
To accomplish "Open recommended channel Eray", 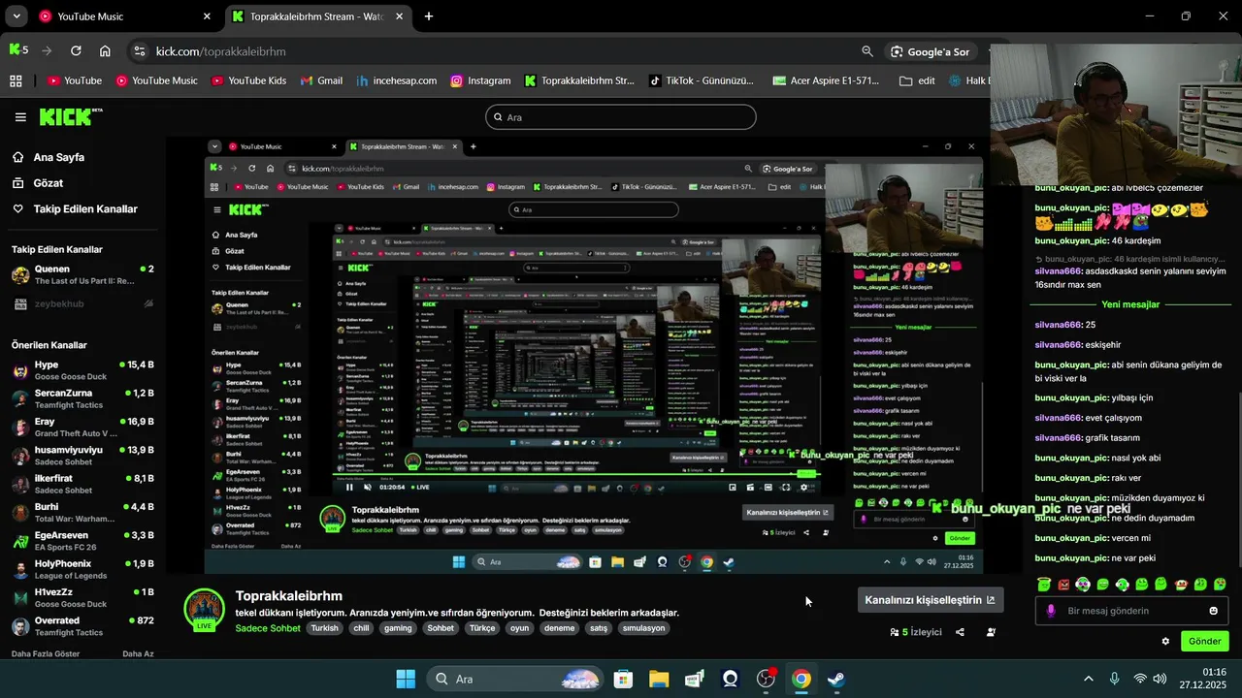I will [x=82, y=428].
